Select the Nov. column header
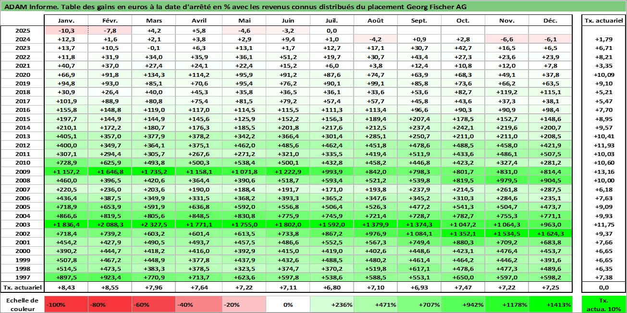Viewport: 627px width, 313px height. tap(506, 21)
